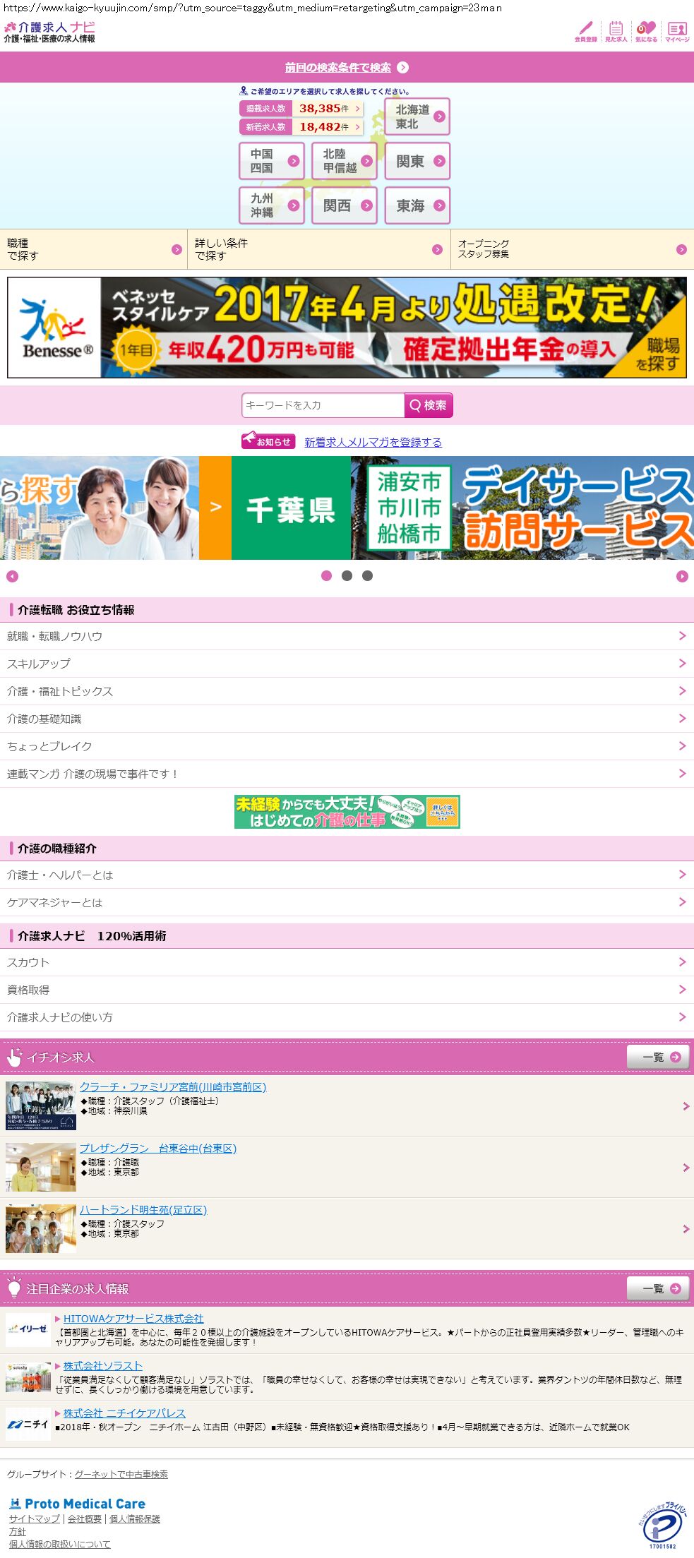
Task: Open 気になる heart icon
Action: click(646, 32)
